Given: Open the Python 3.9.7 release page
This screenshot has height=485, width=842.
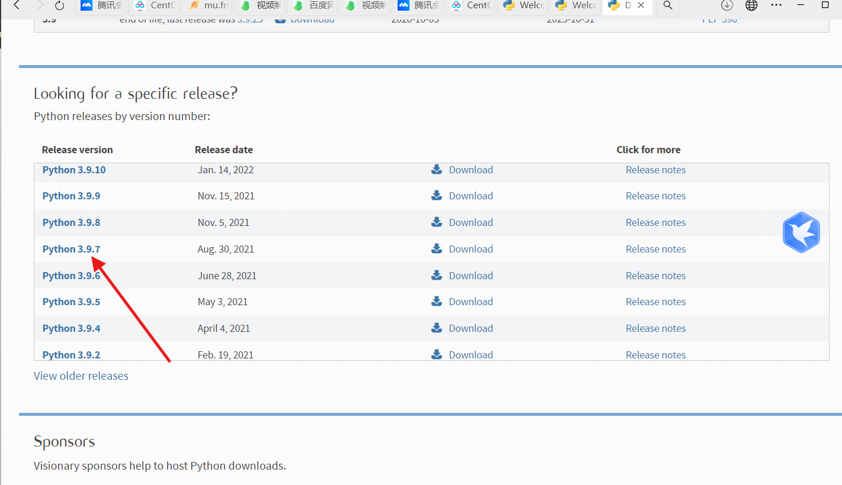Looking at the screenshot, I should 72,249.
